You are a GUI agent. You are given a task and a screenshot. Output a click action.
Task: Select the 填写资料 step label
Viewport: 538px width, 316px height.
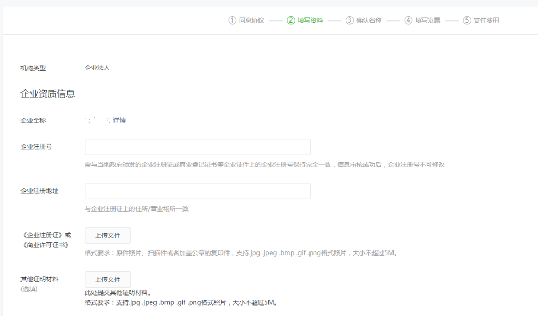(311, 20)
